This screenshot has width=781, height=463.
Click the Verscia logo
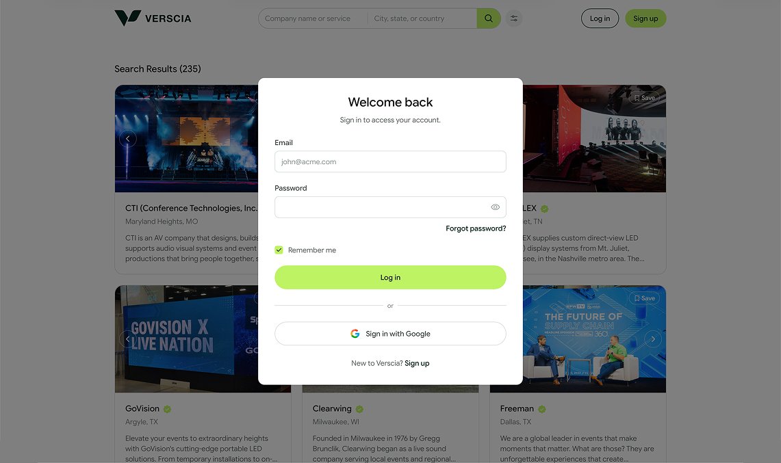point(153,18)
